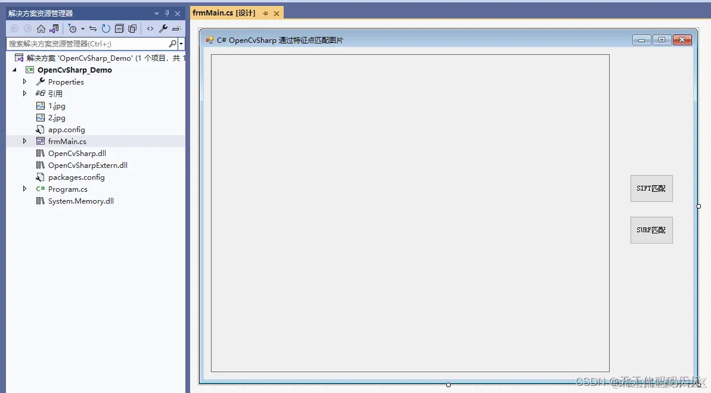The width and height of the screenshot is (711, 393).
Task: Click the Collapse All icon in Solution Explorer
Action: 119,28
